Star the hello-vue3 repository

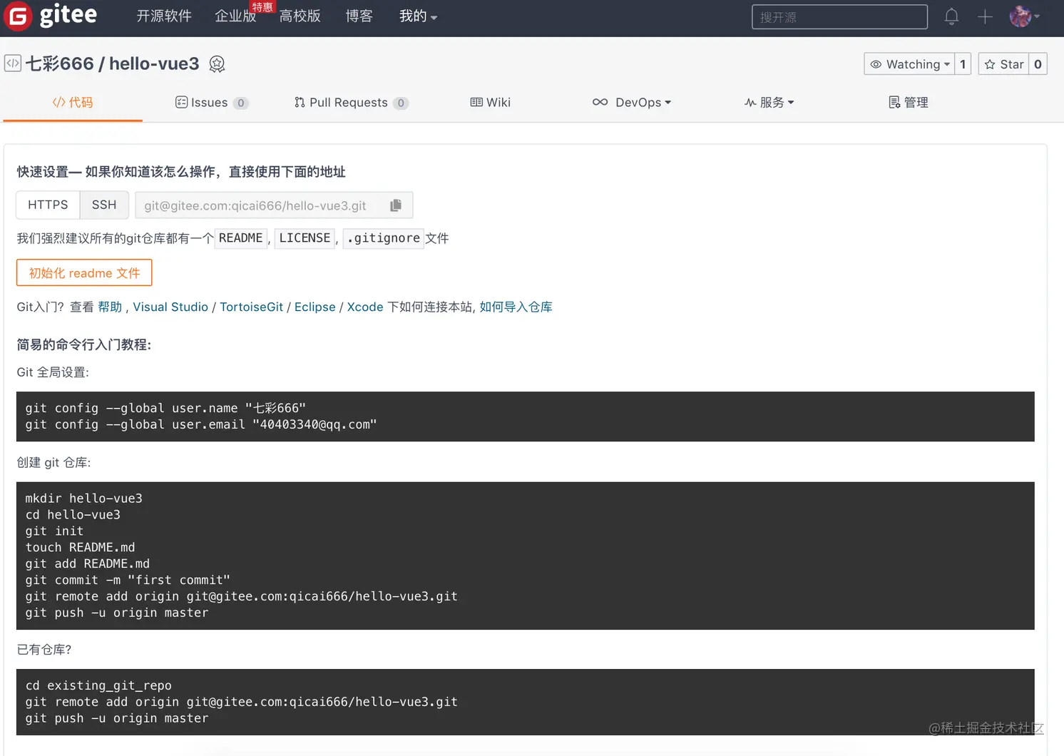pos(1004,64)
